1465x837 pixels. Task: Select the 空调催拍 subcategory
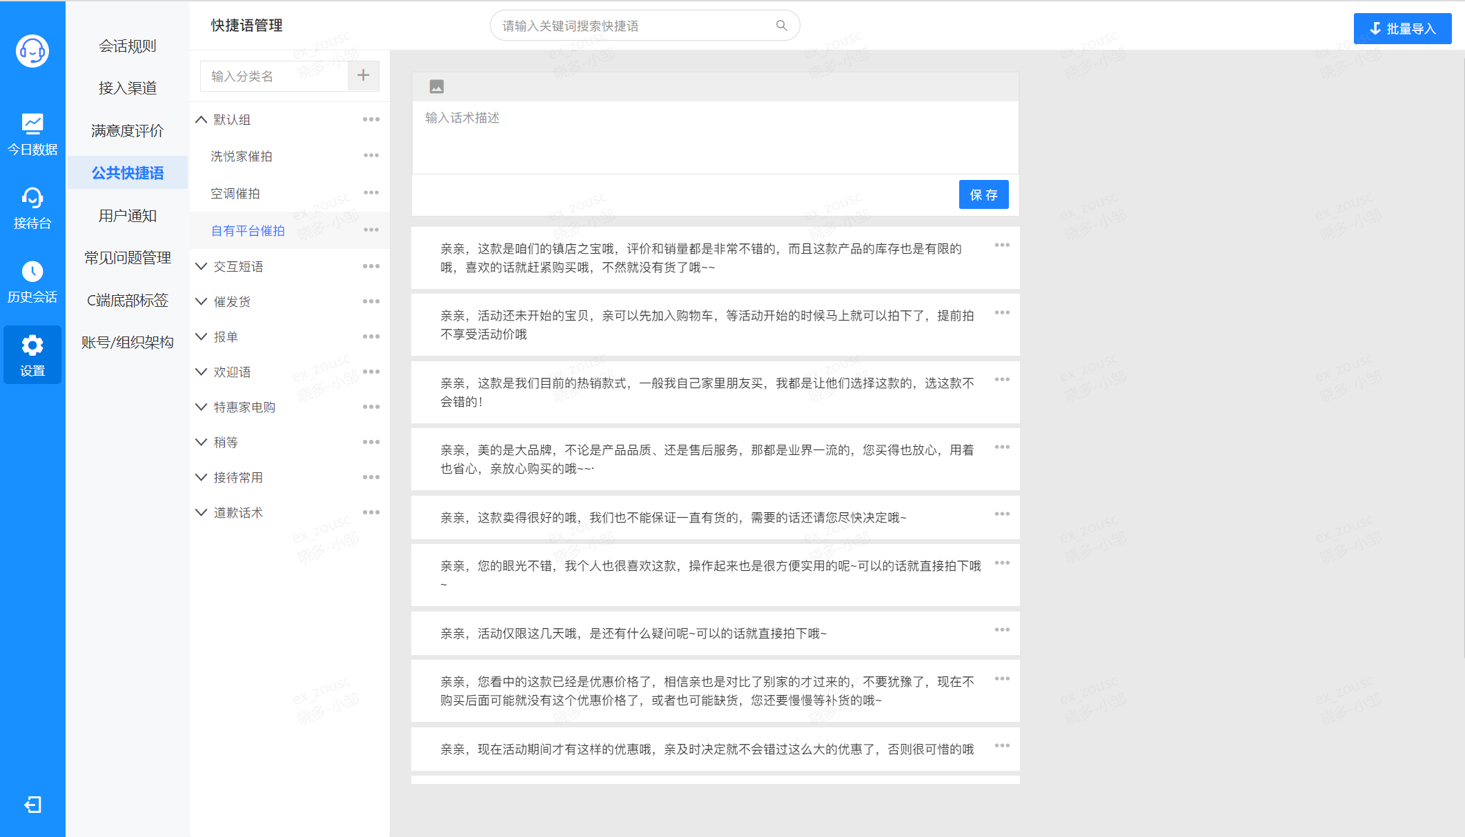[235, 194]
